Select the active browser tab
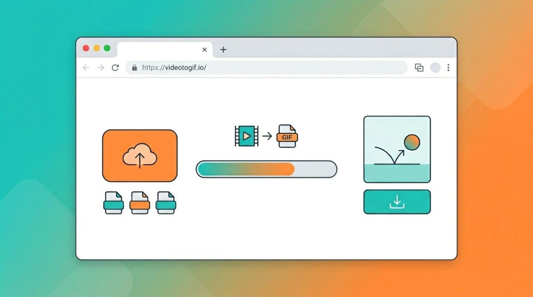 click(x=165, y=50)
